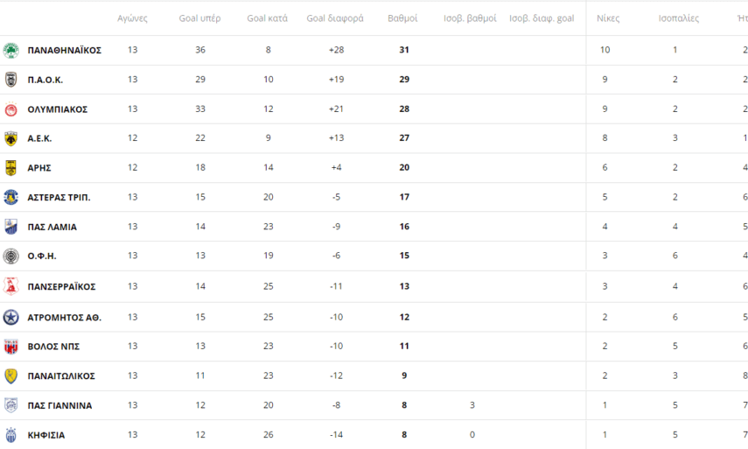The width and height of the screenshot is (748, 449).
Task: Click the Goal διαφορά column header
Action: pos(335,18)
